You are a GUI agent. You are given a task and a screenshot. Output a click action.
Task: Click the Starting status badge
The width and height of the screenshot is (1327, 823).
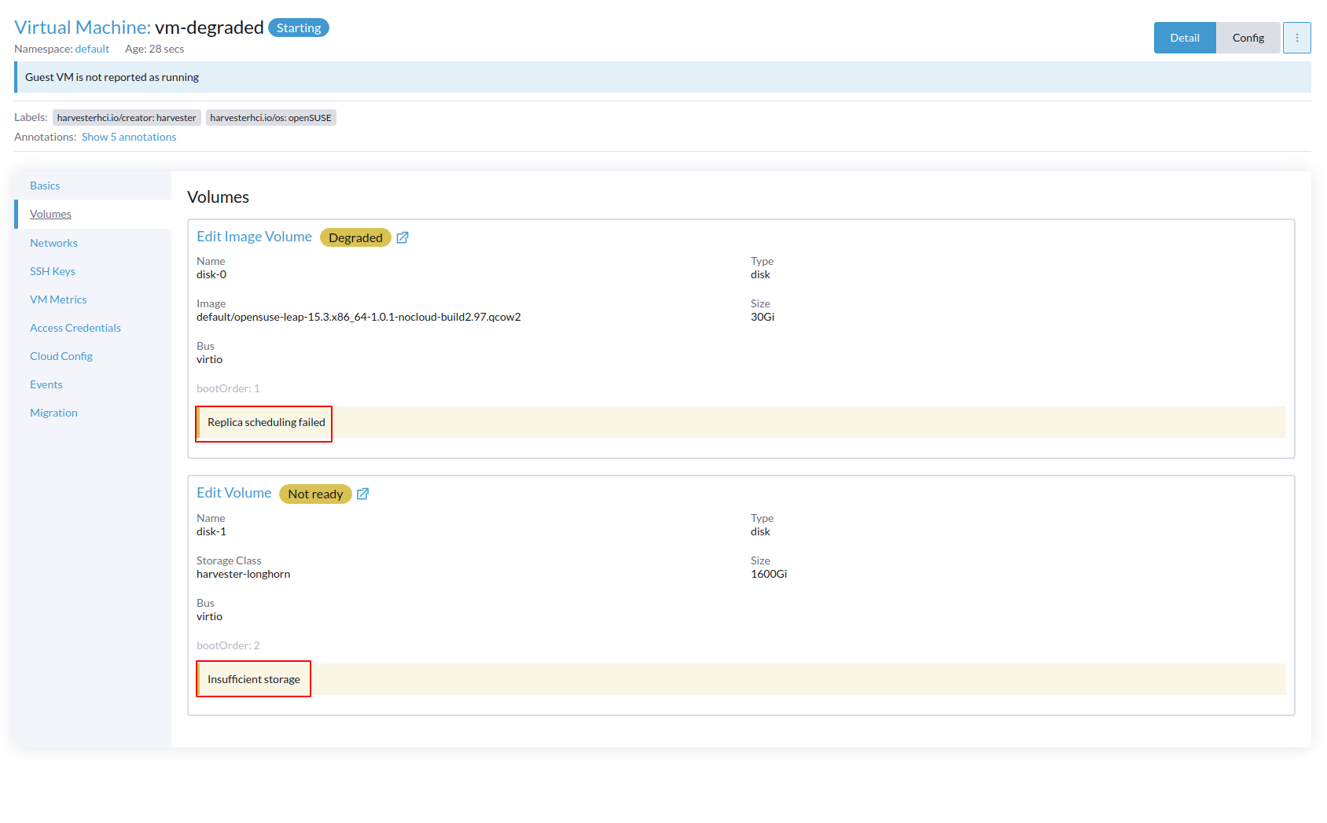pos(299,28)
